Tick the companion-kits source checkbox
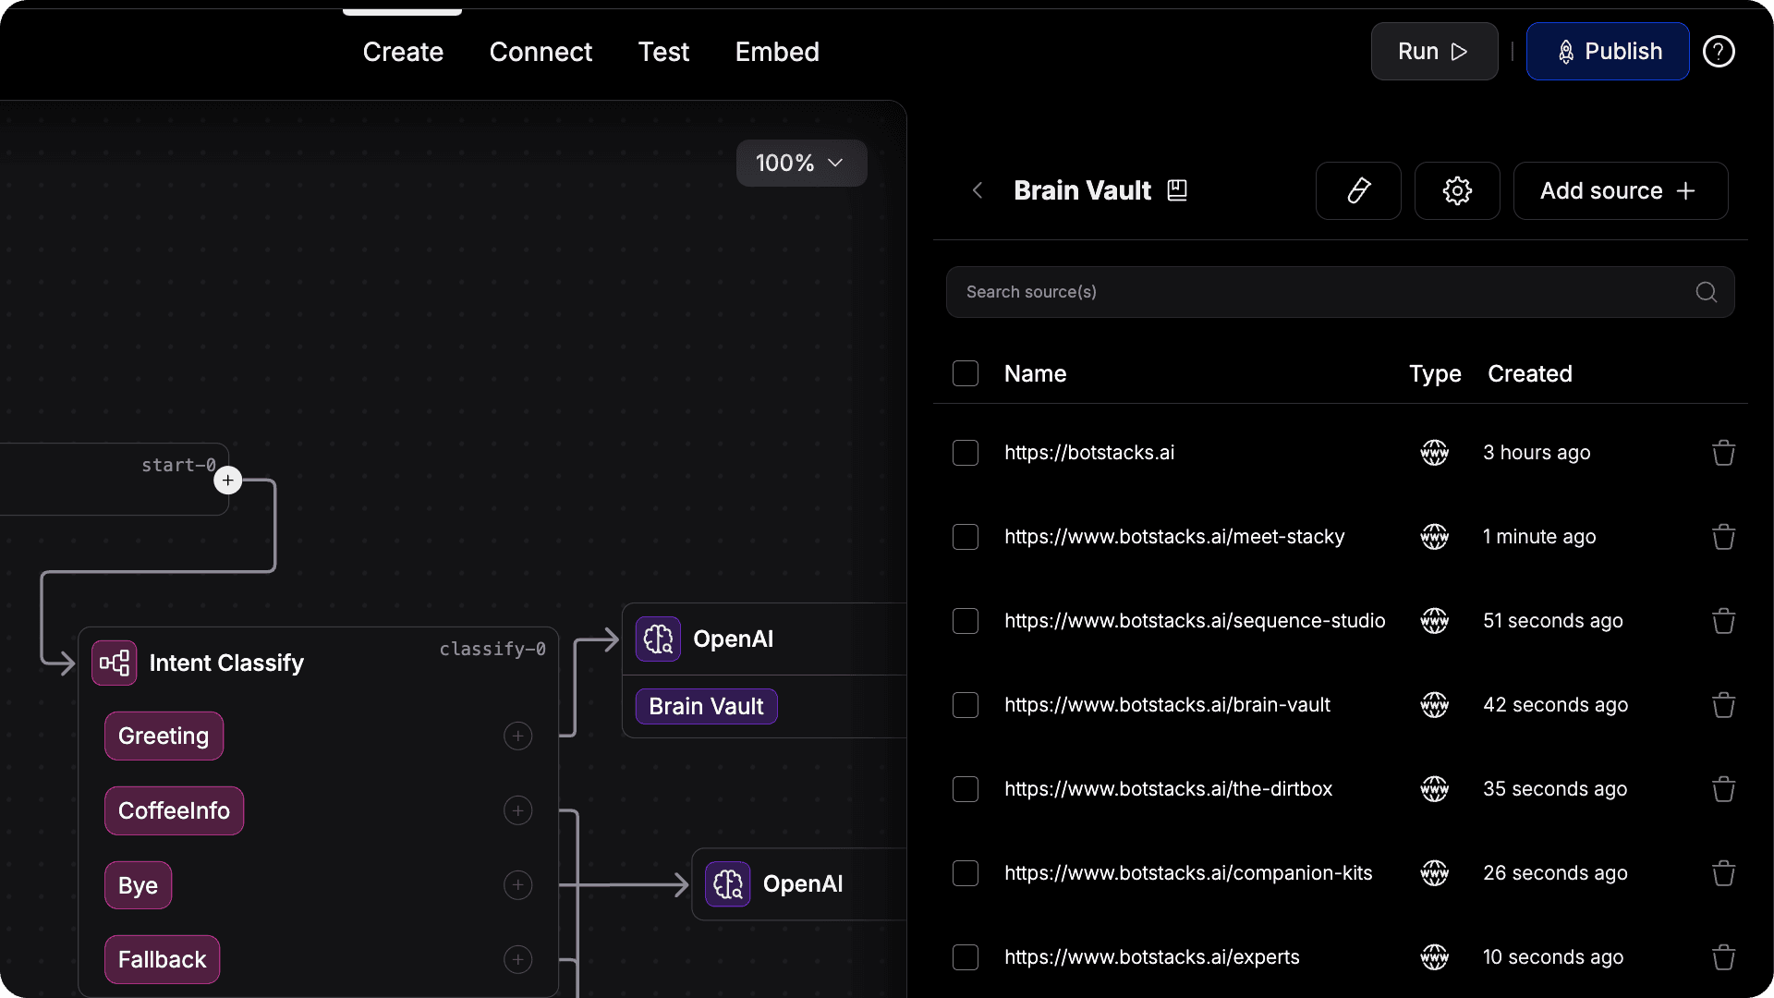1774x998 pixels. tap(966, 873)
